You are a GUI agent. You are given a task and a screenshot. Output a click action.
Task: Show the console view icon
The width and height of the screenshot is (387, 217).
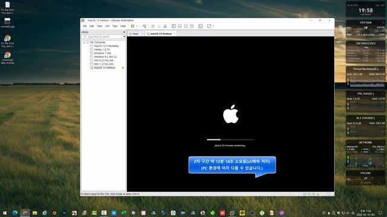(200, 26)
